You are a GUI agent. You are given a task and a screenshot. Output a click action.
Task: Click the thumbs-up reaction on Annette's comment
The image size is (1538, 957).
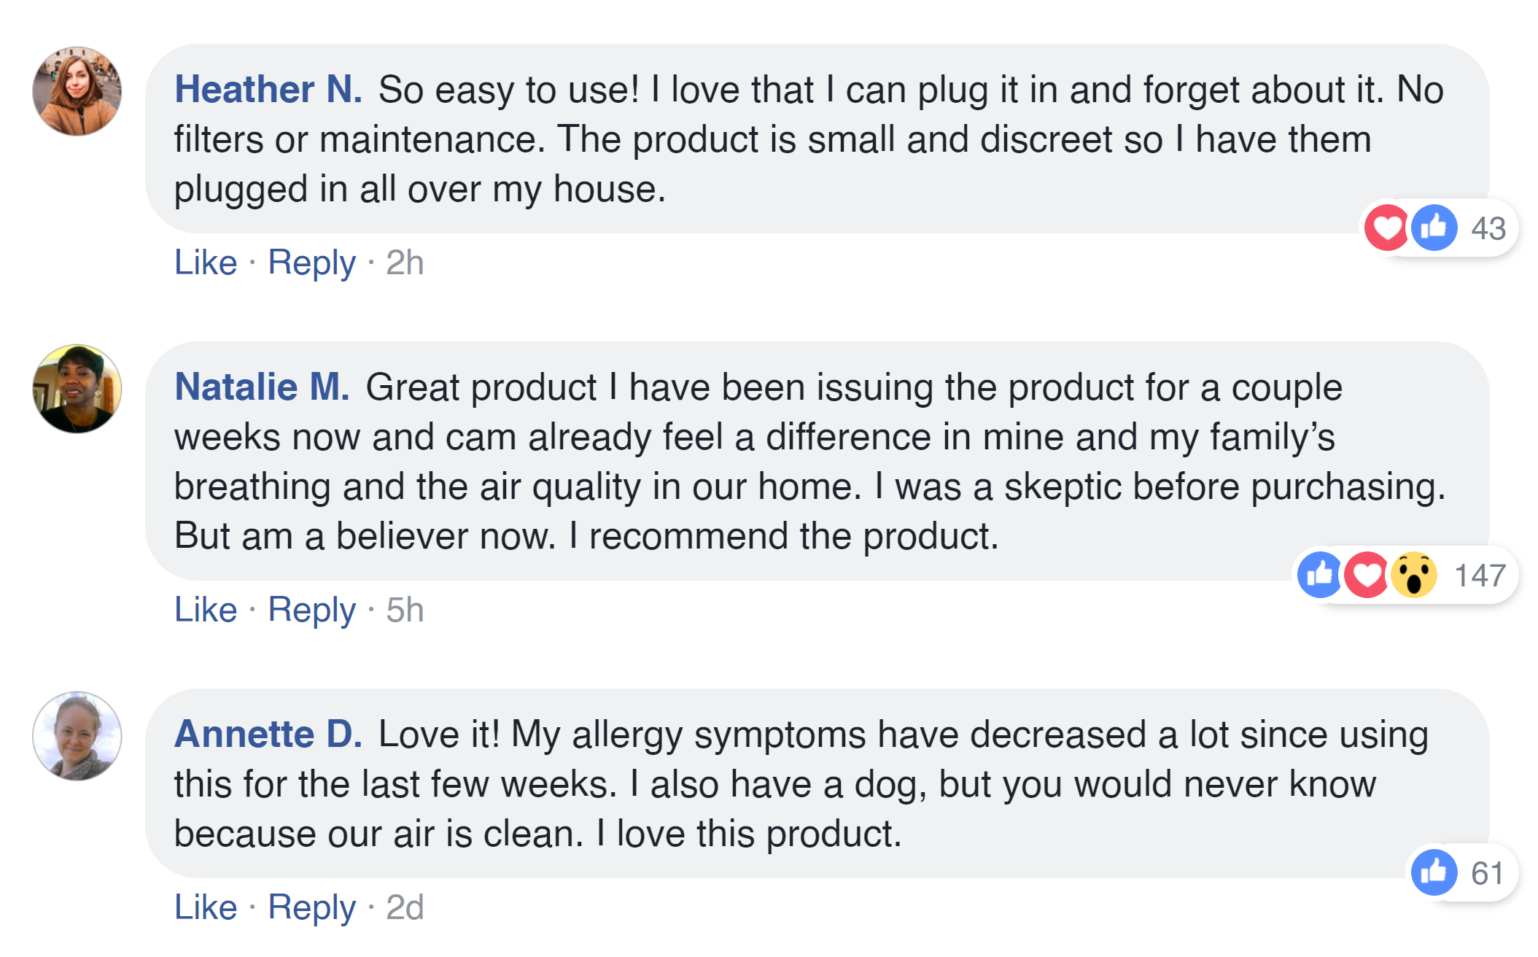coord(1434,872)
